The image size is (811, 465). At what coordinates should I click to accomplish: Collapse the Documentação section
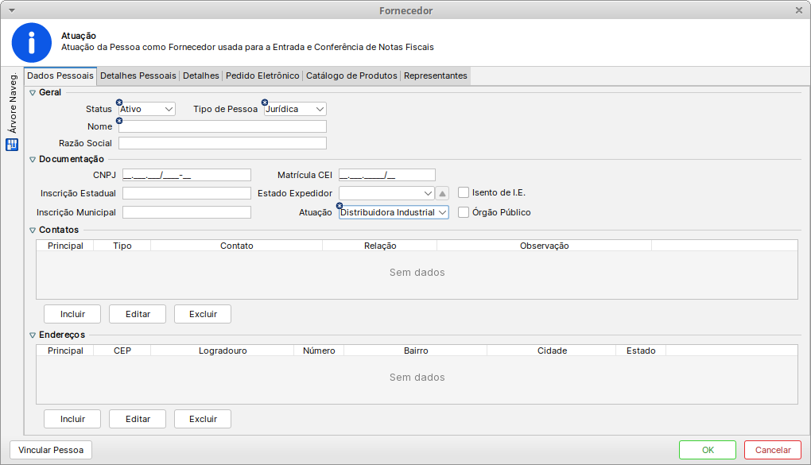(33, 159)
